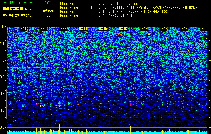This screenshot has width=211, height=134.
Task: Click the 0.8 frequency axis label
Action: (x=2, y=94)
